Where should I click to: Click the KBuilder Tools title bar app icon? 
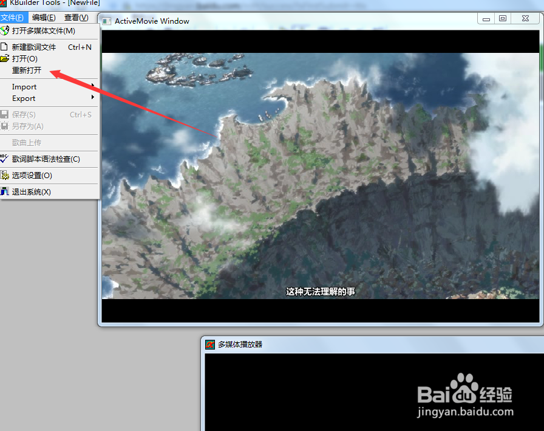tap(3, 3)
